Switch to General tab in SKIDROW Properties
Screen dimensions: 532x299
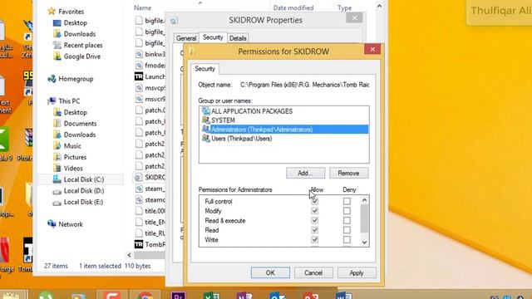(x=186, y=38)
